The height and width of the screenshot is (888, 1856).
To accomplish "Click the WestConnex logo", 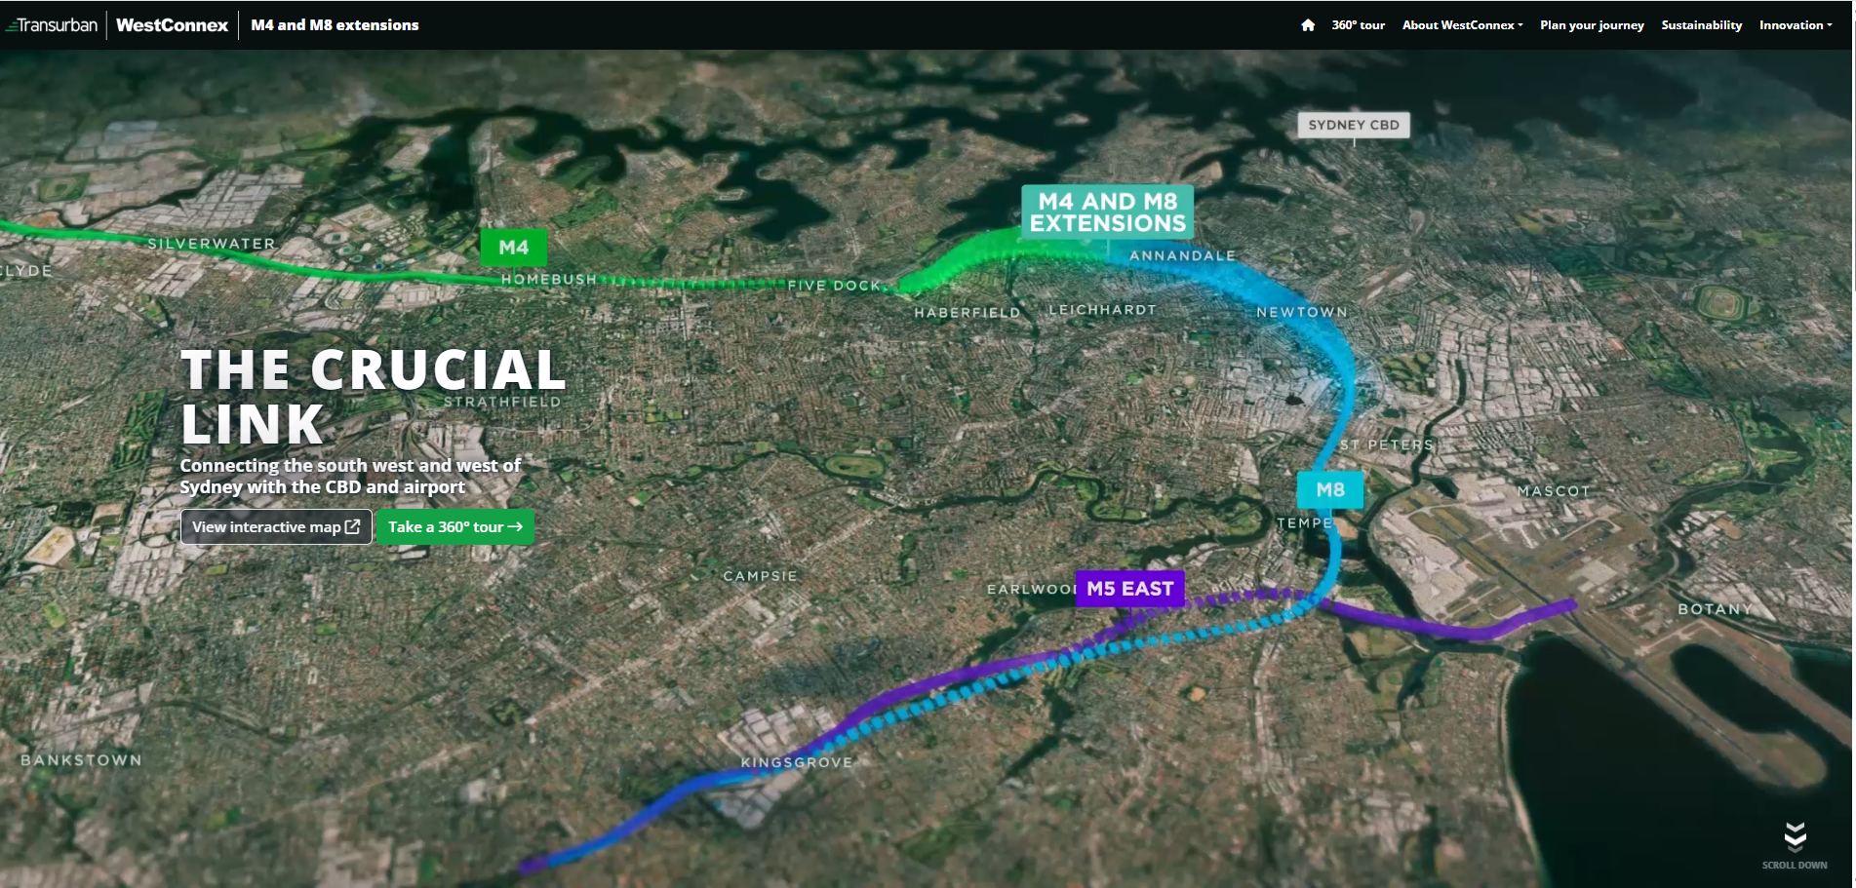I will [x=172, y=25].
